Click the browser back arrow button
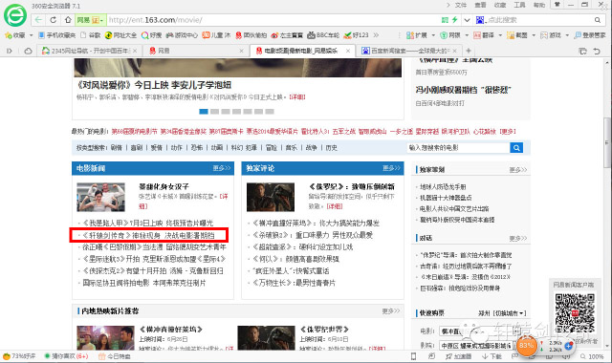612x363 pixels. (x=38, y=20)
